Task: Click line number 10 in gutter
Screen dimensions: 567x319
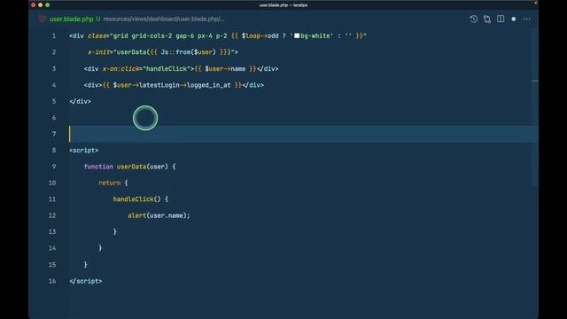Action: [52, 183]
